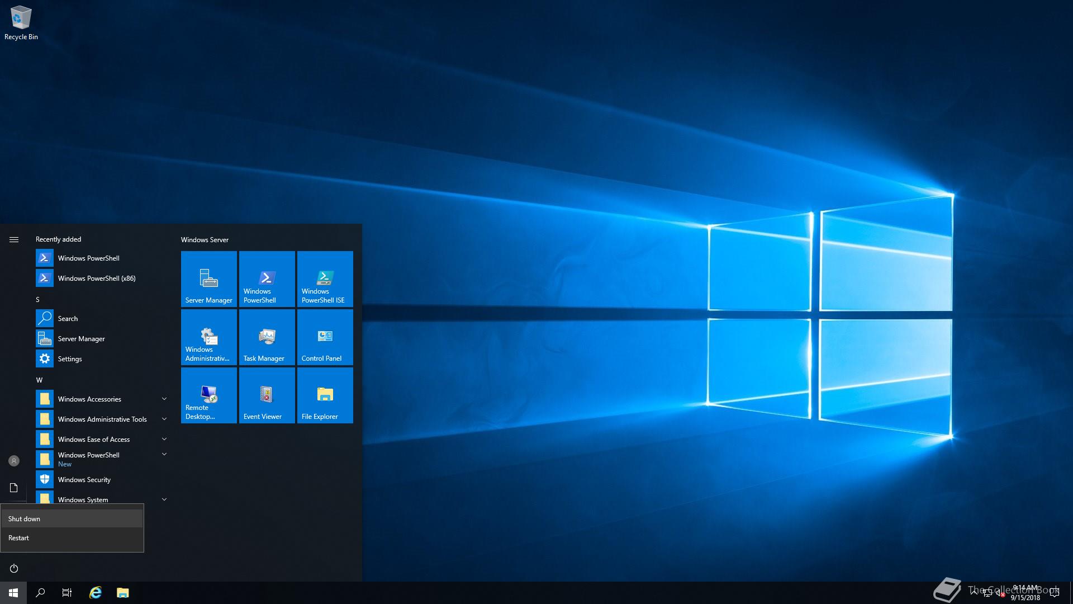Open Settings in the app list

[x=103, y=358]
